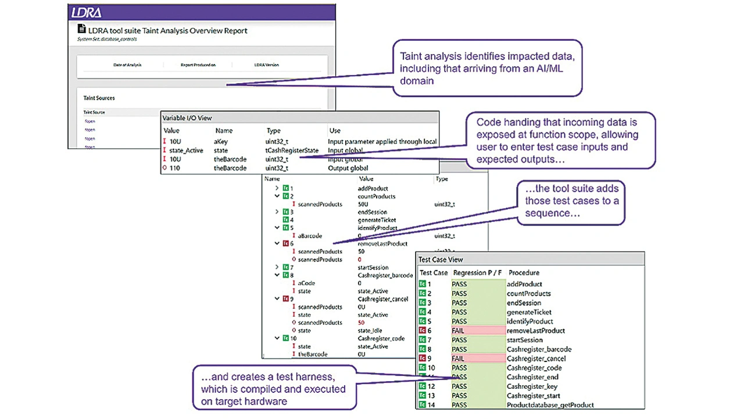Click red Tc icon for test case 9 in Test Case View

tap(423, 359)
